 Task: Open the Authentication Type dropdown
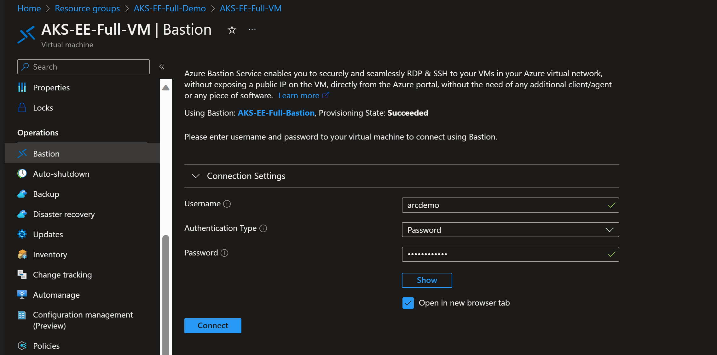510,230
